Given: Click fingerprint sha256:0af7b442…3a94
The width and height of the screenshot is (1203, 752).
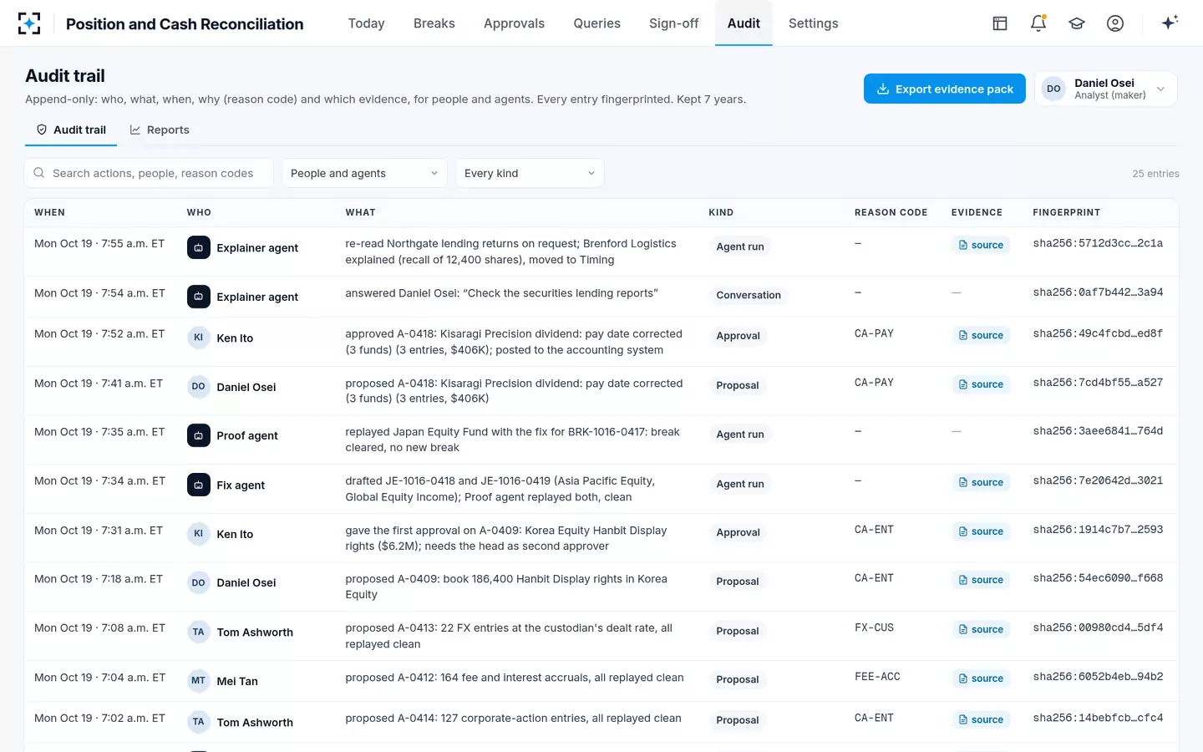Looking at the screenshot, I should (x=1098, y=292).
